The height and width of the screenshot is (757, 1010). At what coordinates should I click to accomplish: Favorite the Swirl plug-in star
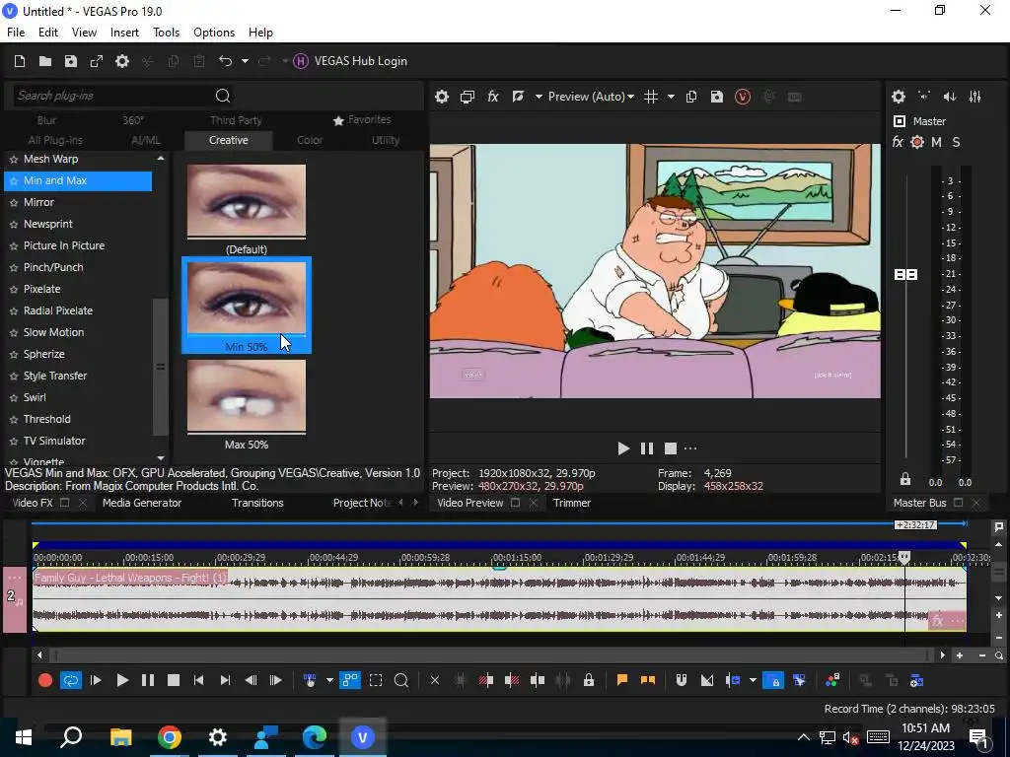pos(14,398)
